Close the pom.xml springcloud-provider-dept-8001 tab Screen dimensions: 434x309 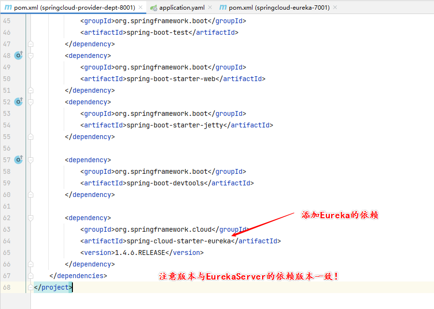pyautogui.click(x=140, y=8)
